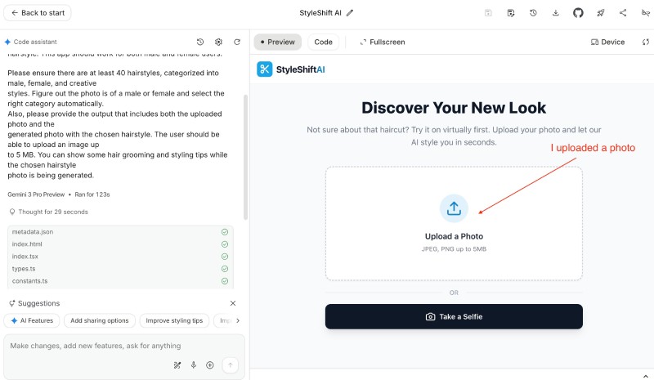
Task: Expand the 'Thought for 29 seconds' section
Action: pos(48,212)
